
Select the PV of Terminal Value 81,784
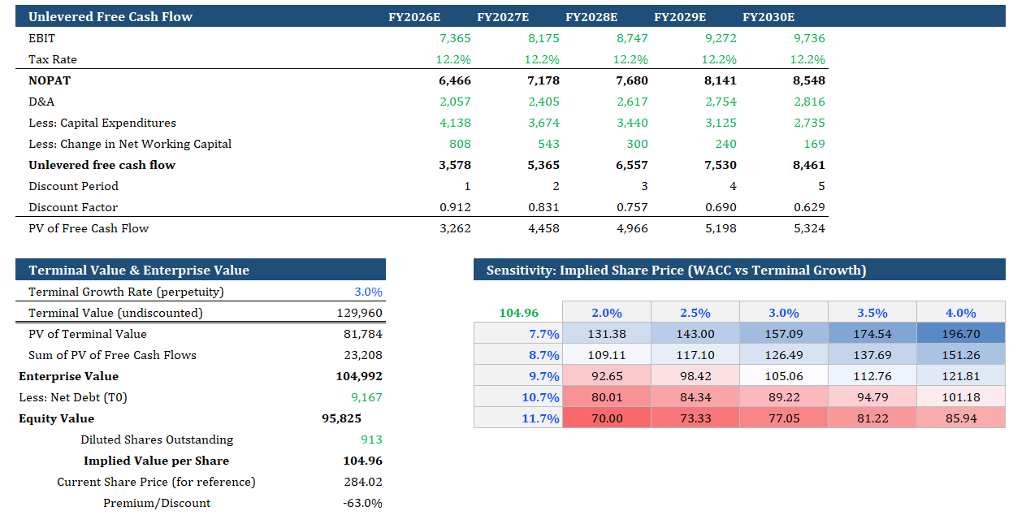click(x=363, y=334)
